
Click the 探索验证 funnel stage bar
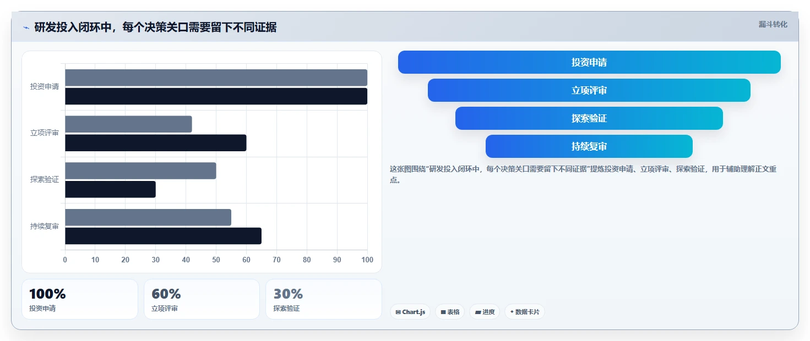[x=589, y=118]
